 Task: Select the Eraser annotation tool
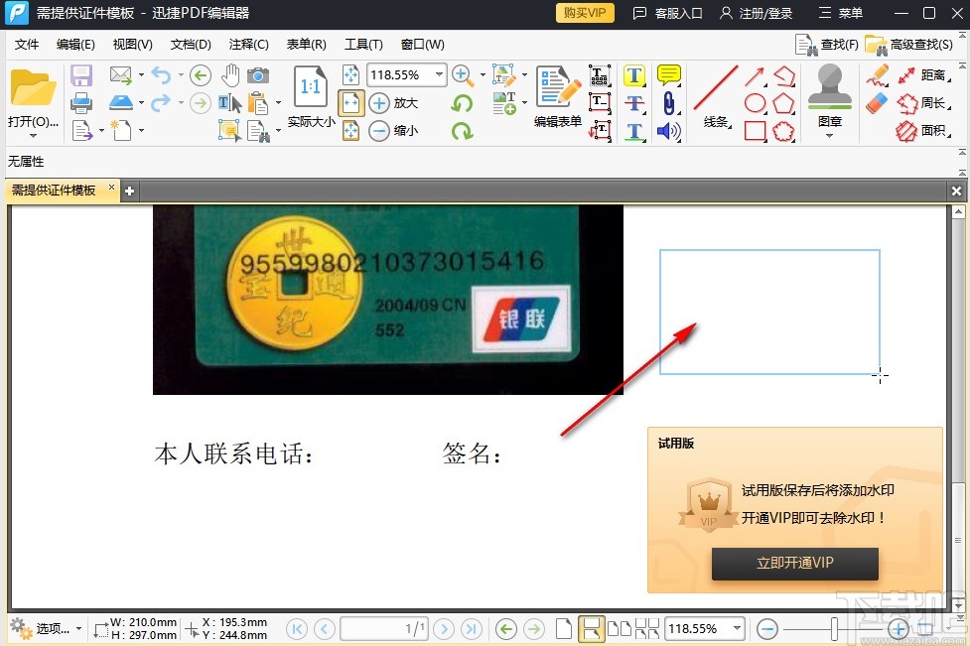[876, 102]
